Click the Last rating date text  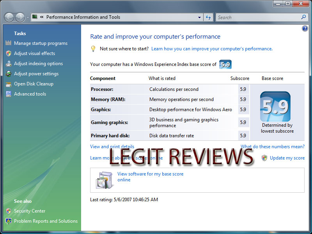(x=124, y=200)
